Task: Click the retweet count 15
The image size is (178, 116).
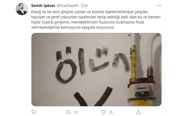Action: click(x=76, y=112)
